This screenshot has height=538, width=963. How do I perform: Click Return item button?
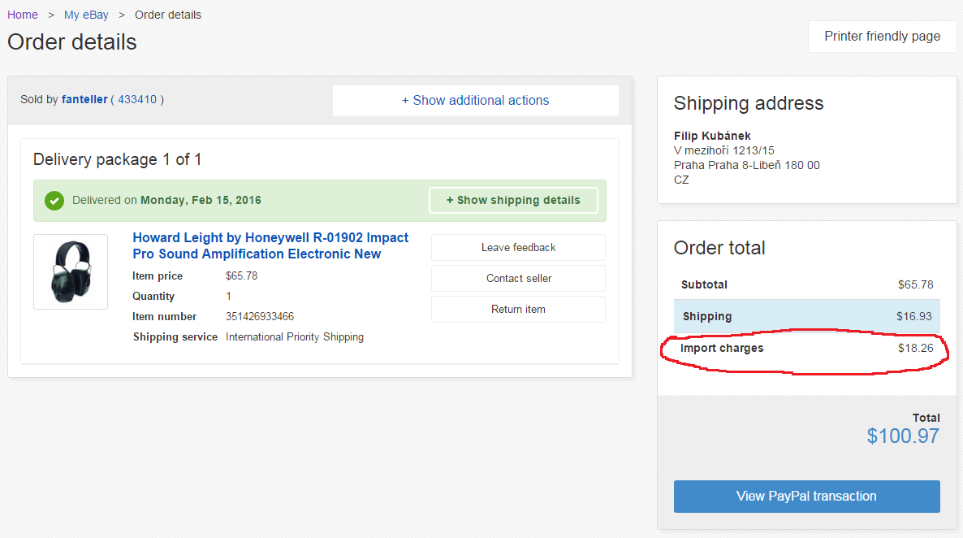pyautogui.click(x=518, y=310)
